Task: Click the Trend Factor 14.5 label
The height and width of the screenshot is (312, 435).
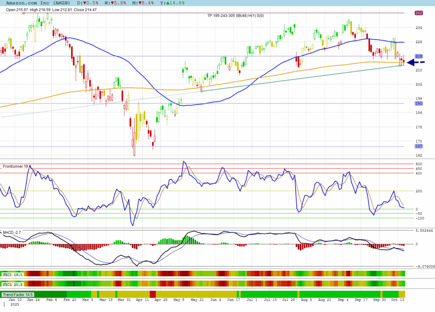Action: tap(17, 294)
